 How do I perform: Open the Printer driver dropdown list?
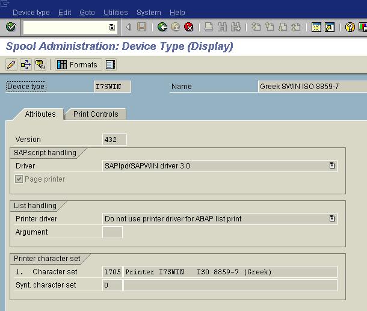(332, 219)
